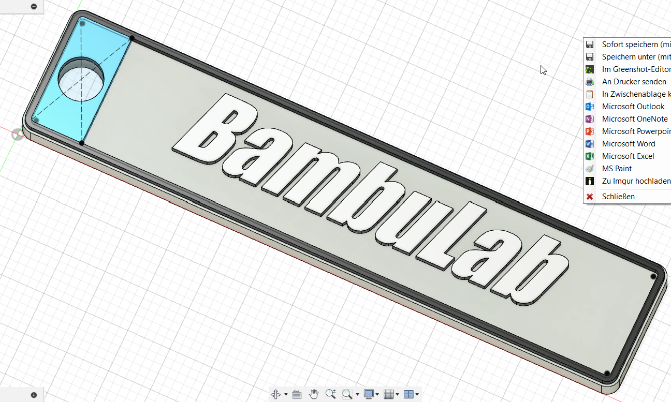
Task: Open Im Greenshot-Editor menu entry
Action: tap(628, 69)
